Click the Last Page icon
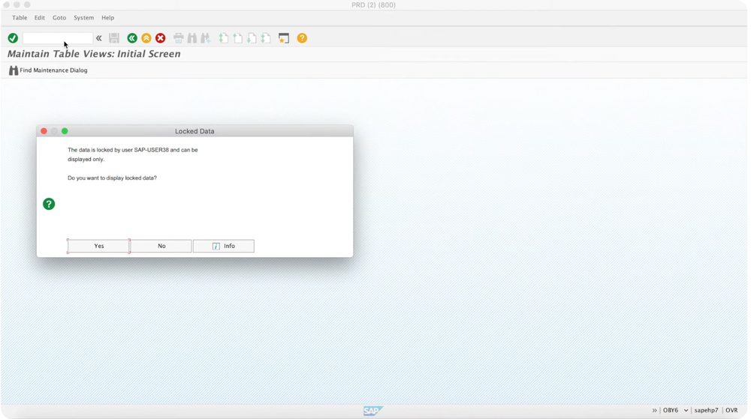 tap(266, 38)
